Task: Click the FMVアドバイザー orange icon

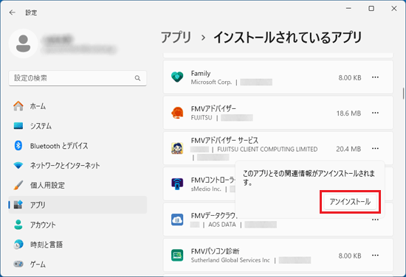Action: coord(177,113)
